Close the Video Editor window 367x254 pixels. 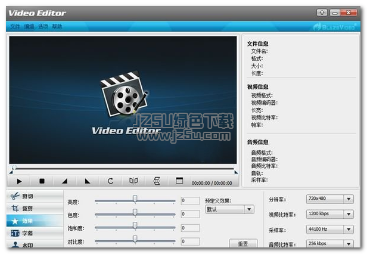click(x=349, y=13)
